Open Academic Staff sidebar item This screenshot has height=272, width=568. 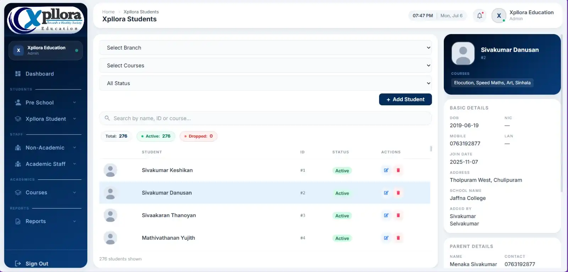tap(45, 164)
